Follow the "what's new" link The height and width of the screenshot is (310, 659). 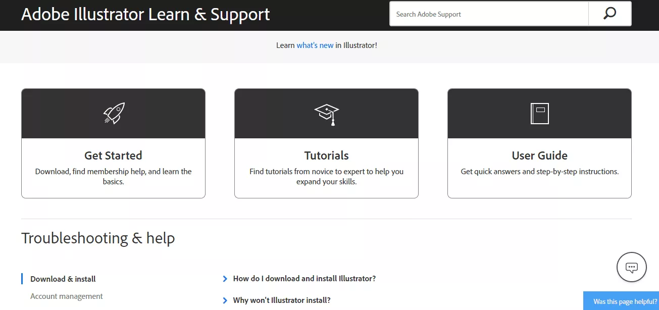click(x=315, y=45)
